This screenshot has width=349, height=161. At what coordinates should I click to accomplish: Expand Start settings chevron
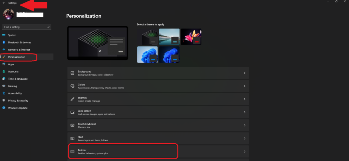(x=245, y=139)
